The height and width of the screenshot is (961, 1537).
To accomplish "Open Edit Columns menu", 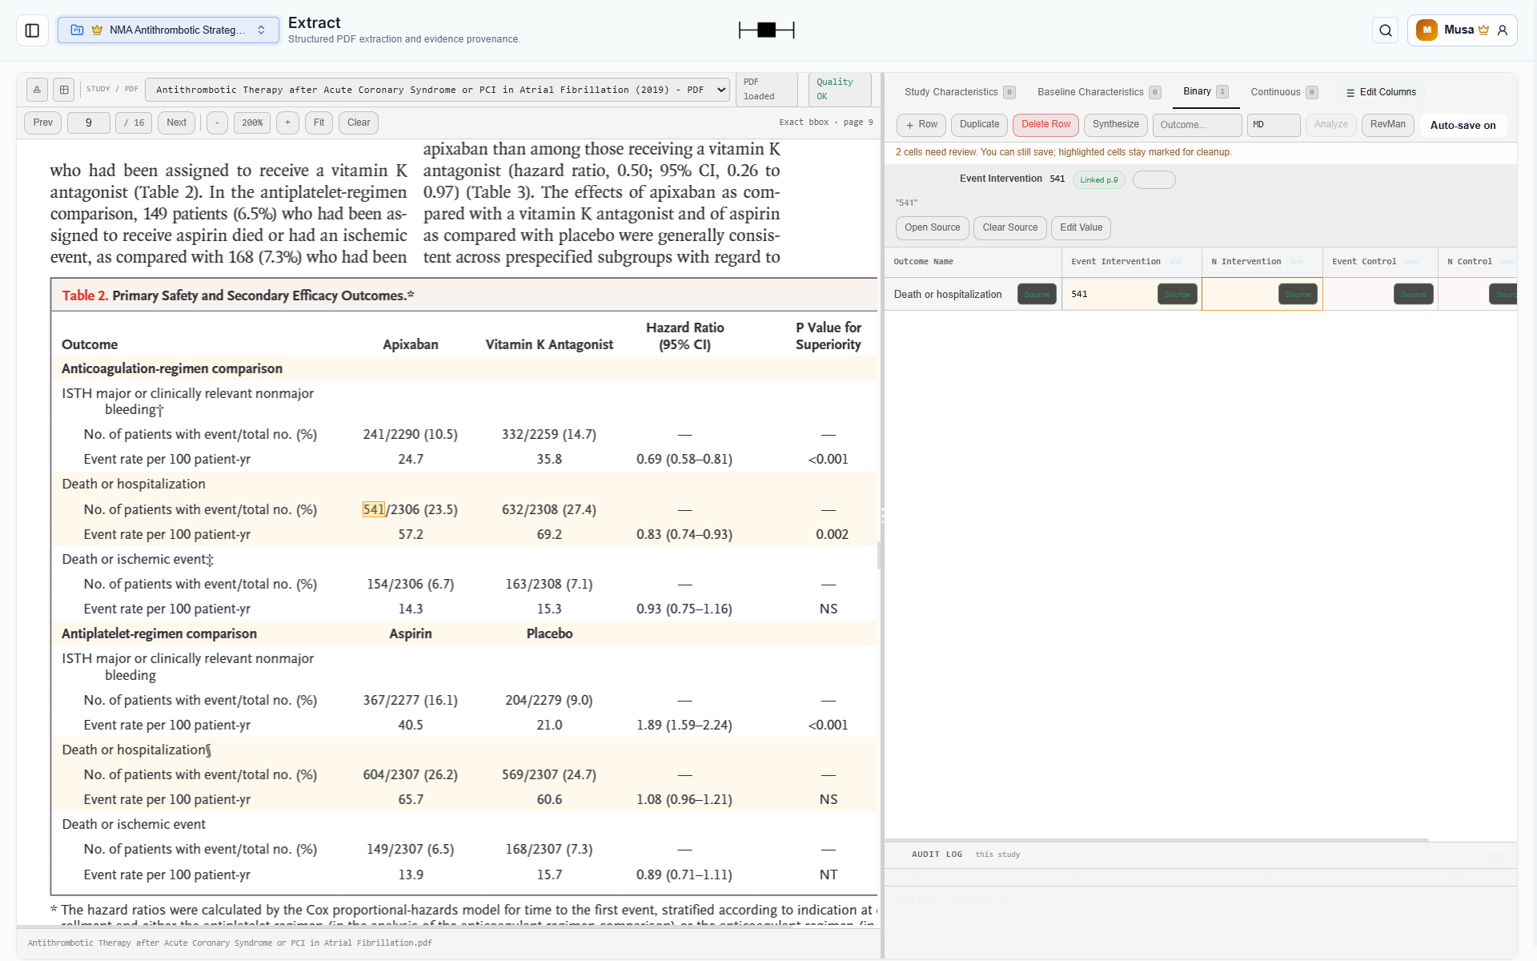I will click(x=1381, y=92).
